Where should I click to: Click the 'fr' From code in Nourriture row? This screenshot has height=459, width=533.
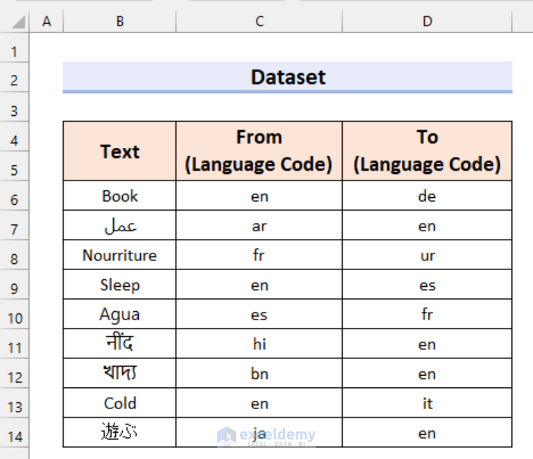click(x=259, y=255)
